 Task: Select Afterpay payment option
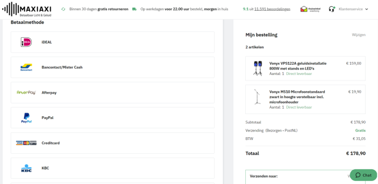[112, 93]
